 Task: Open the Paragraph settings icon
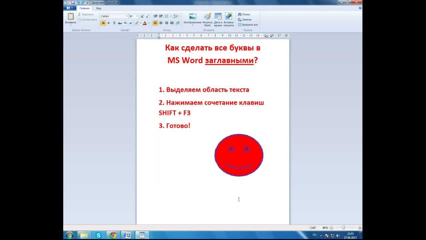(178, 23)
